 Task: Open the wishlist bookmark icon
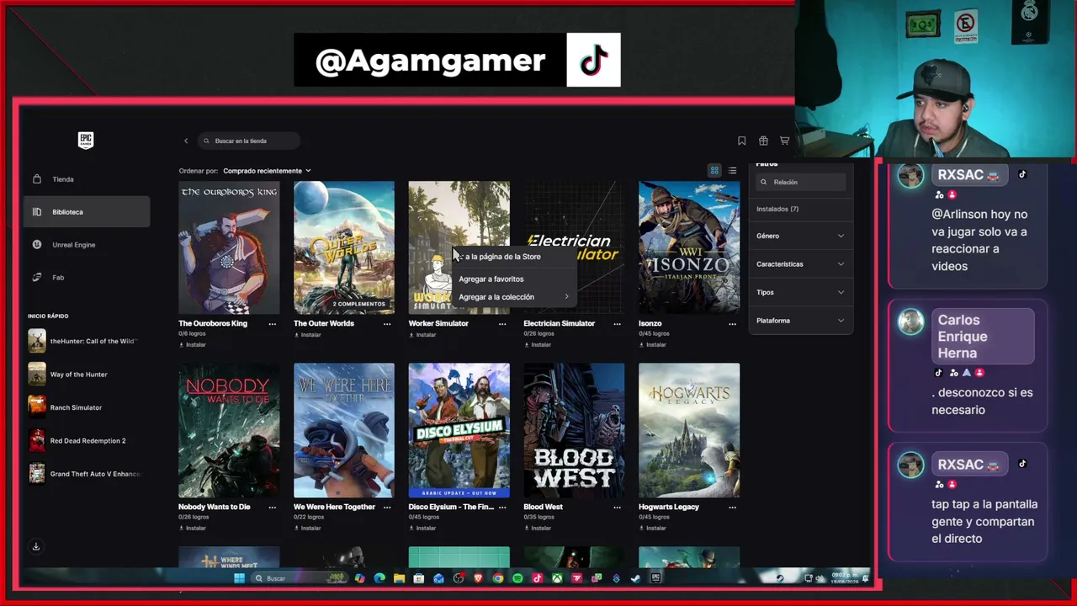click(x=741, y=141)
